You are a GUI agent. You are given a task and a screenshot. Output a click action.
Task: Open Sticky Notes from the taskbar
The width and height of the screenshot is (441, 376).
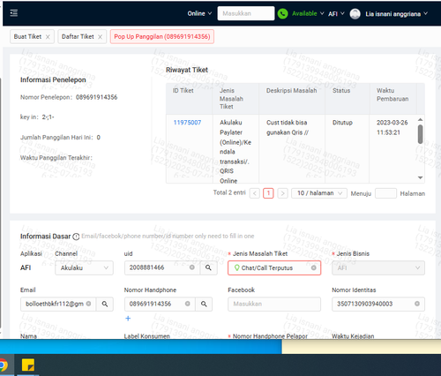pyautogui.click(x=28, y=365)
